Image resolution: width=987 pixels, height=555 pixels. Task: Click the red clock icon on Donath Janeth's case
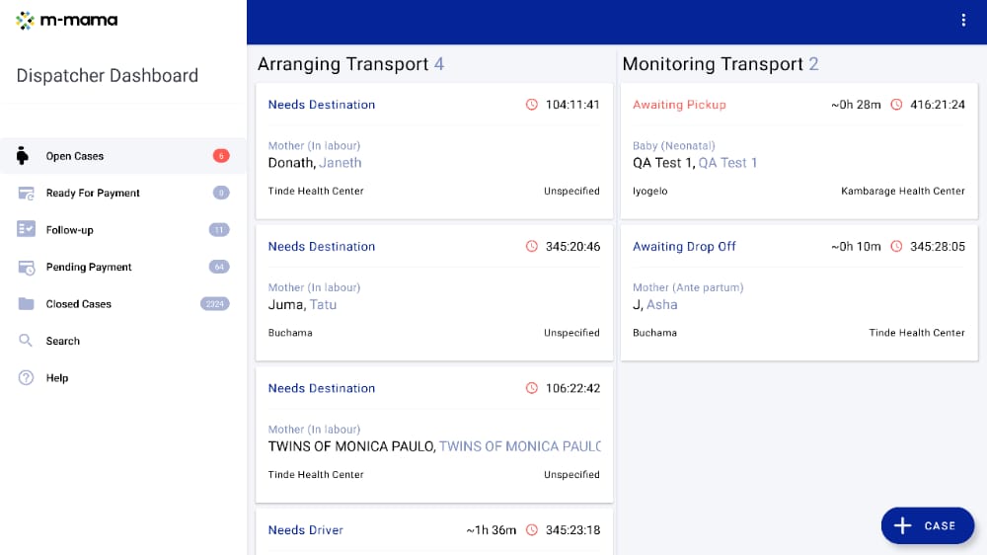(532, 105)
